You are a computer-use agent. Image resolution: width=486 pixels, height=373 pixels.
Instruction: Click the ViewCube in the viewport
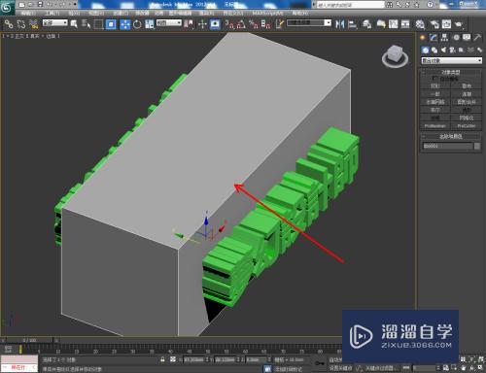tap(395, 56)
